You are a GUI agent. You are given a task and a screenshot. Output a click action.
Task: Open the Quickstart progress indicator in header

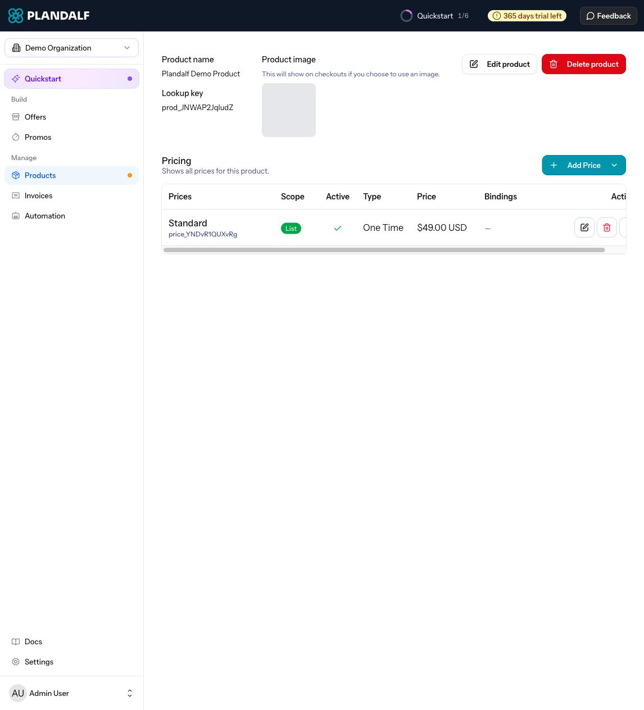coord(434,16)
